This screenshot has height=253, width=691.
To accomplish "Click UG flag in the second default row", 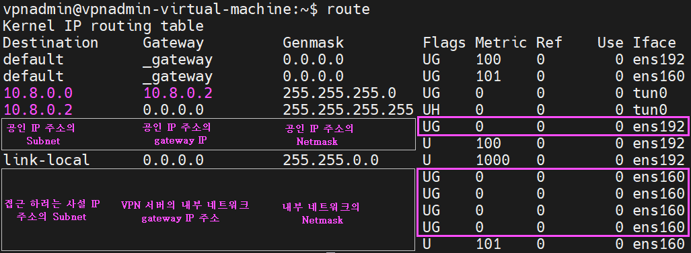I will (431, 76).
